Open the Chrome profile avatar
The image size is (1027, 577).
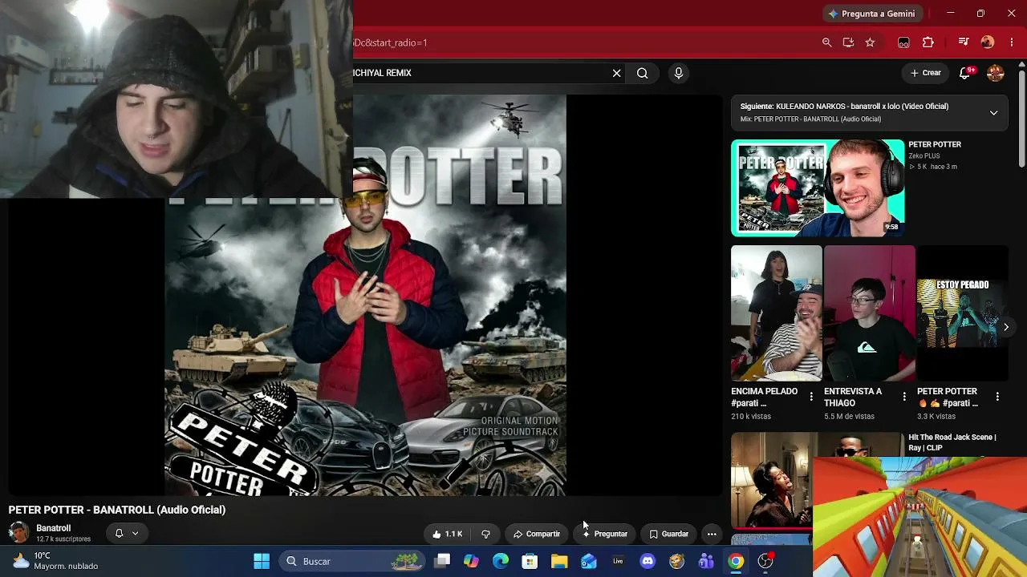tap(988, 42)
